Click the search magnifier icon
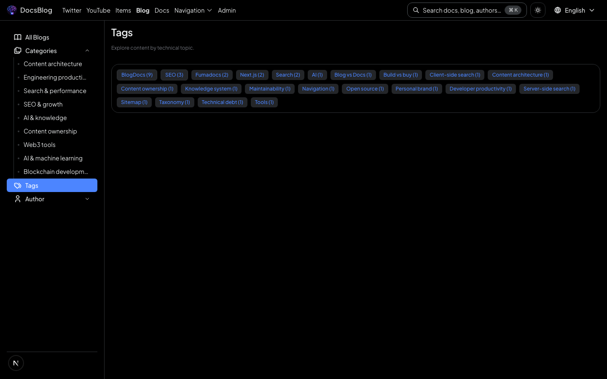The width and height of the screenshot is (607, 379). coord(416,10)
